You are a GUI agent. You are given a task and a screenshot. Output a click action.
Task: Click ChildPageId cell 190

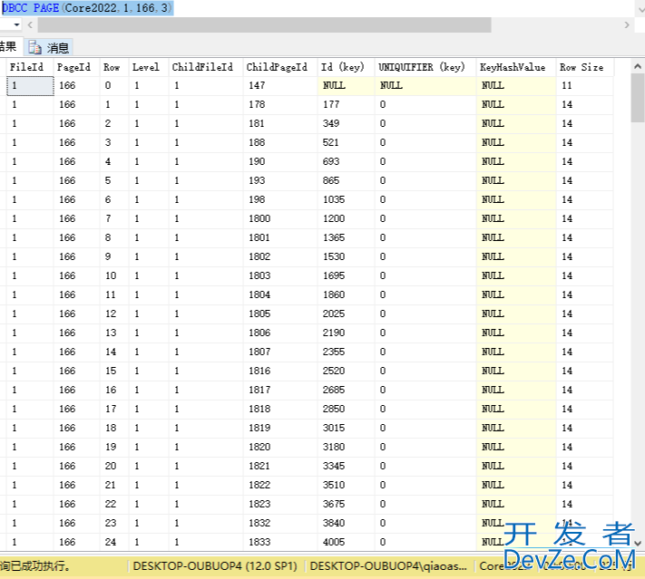[280, 161]
